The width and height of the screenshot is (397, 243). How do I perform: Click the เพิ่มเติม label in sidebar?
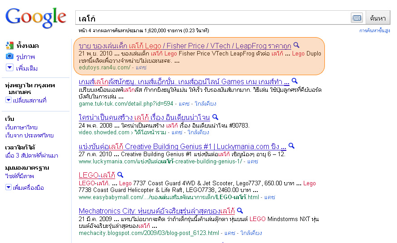tap(27, 68)
